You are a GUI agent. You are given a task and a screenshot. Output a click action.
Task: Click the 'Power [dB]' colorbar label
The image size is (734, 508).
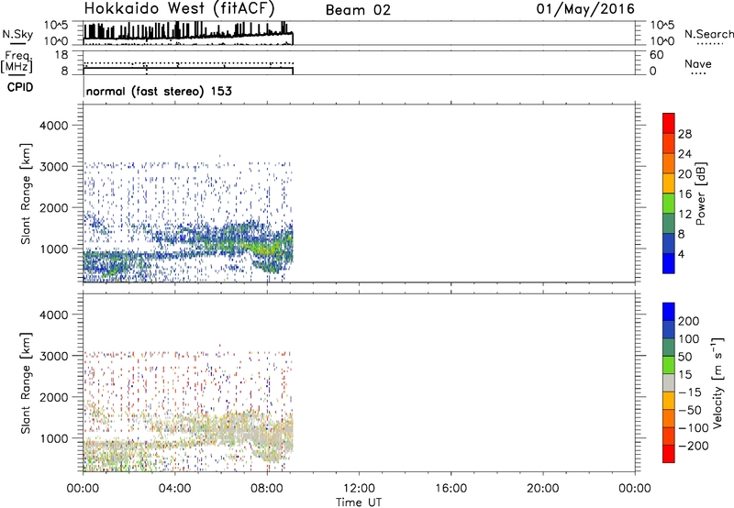[x=700, y=193]
